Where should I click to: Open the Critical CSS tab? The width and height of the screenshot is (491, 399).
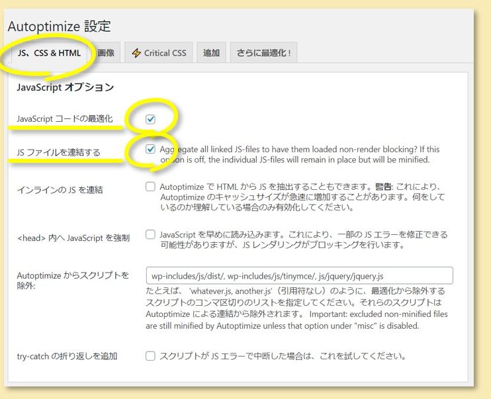coord(158,53)
